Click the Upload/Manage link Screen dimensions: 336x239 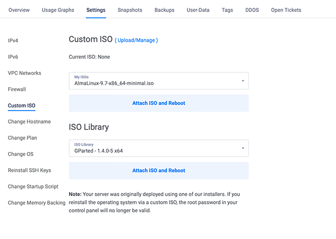(x=136, y=40)
